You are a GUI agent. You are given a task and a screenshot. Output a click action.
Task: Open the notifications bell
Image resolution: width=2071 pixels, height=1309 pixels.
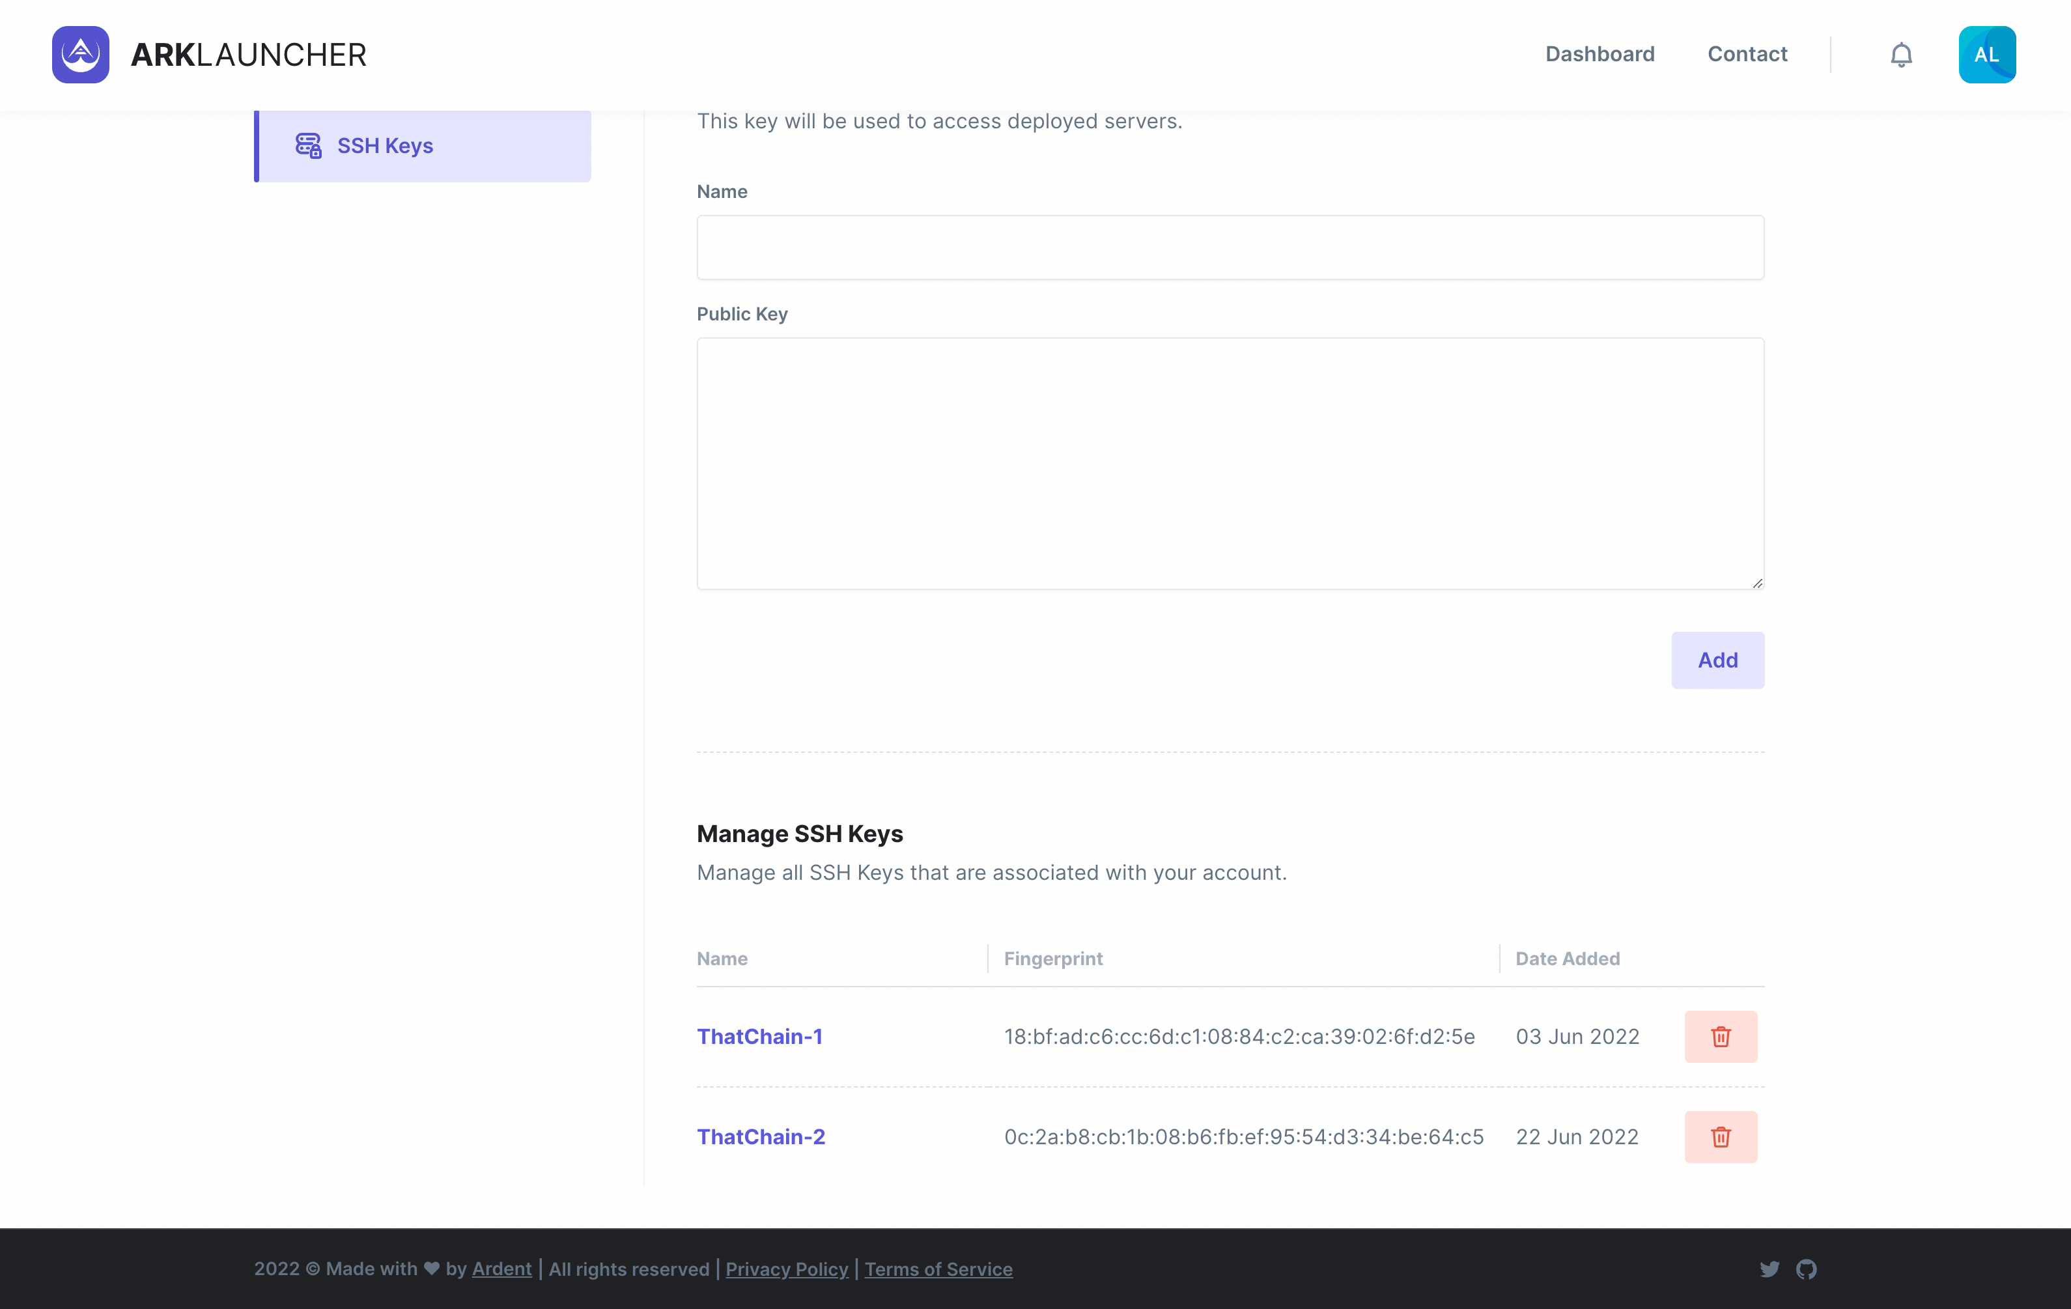1901,55
